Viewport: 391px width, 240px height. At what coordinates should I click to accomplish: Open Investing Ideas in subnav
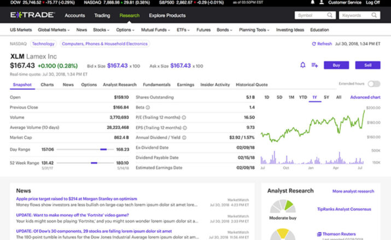(290, 30)
